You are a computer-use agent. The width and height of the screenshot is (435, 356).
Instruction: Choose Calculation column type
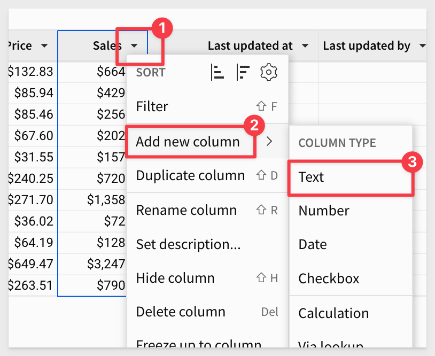click(x=333, y=313)
